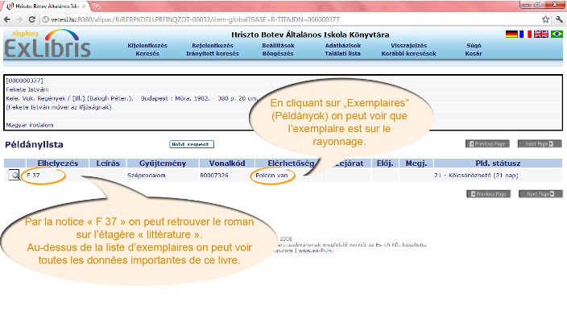The height and width of the screenshot is (319, 567).
Task: Select the British flag for English
Action: click(x=541, y=34)
